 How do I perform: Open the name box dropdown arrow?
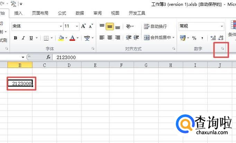click(x=23, y=57)
